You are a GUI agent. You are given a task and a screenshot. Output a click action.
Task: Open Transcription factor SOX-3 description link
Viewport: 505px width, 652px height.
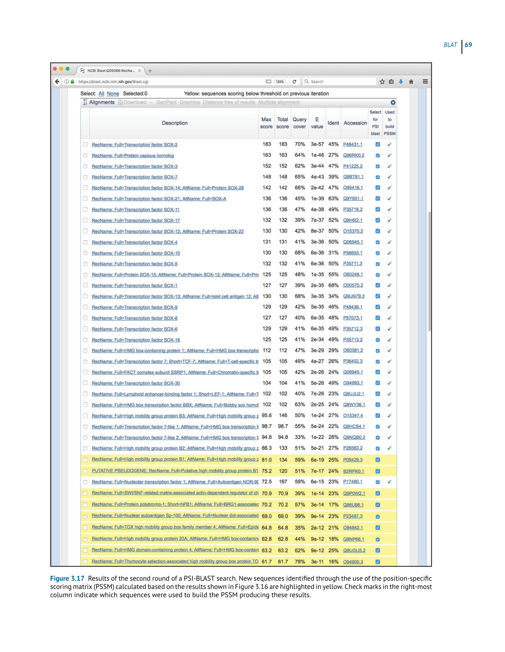click(x=134, y=167)
